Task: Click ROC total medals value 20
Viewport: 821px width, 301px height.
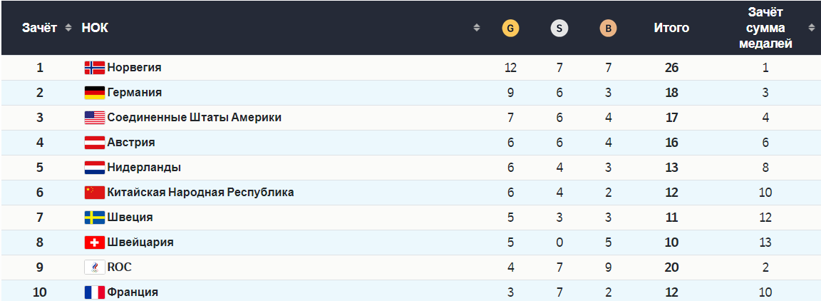Action: pos(671,267)
